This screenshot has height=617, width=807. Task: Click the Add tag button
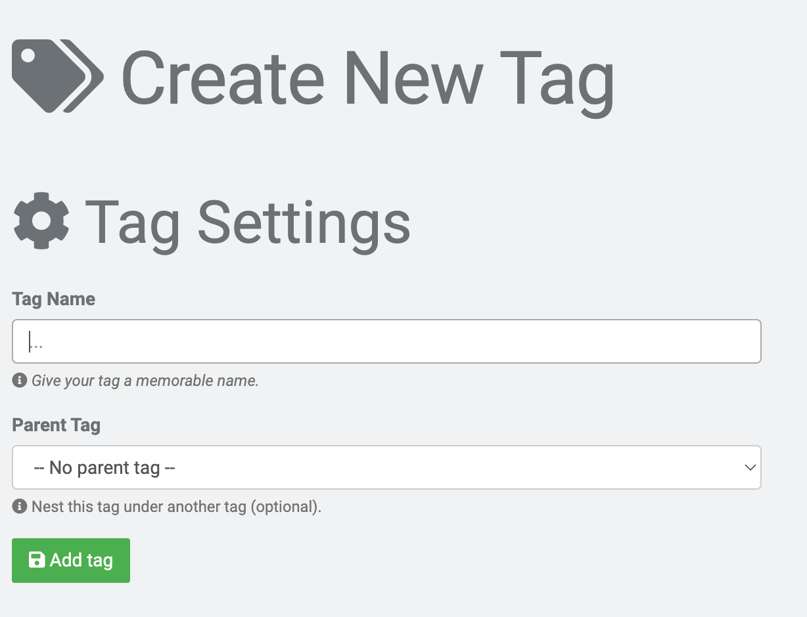(71, 561)
